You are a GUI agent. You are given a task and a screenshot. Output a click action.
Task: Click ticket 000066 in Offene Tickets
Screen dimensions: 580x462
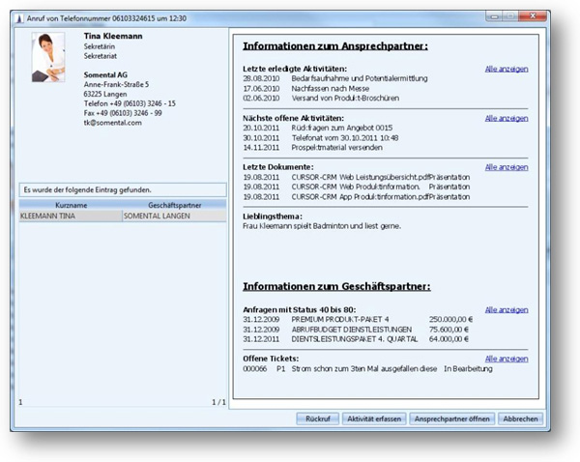coord(255,368)
